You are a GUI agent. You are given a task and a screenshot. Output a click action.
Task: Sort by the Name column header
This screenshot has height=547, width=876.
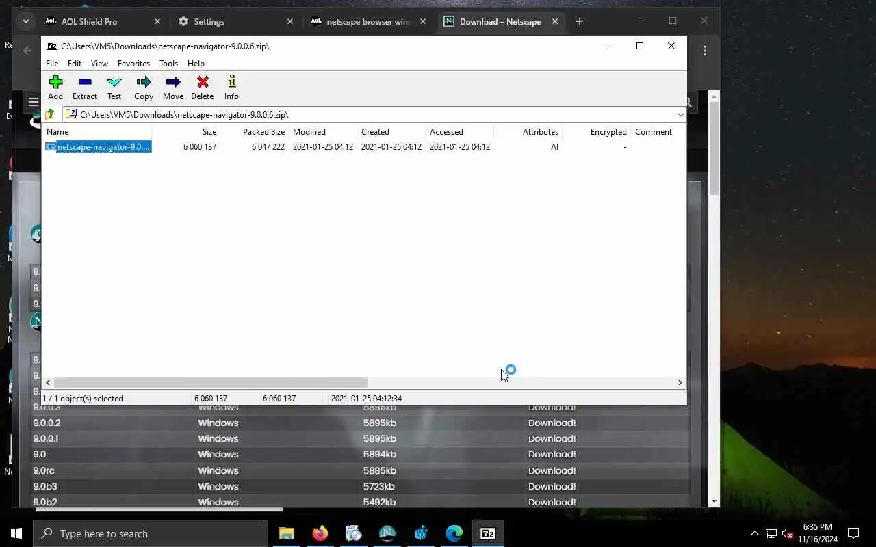point(97,132)
